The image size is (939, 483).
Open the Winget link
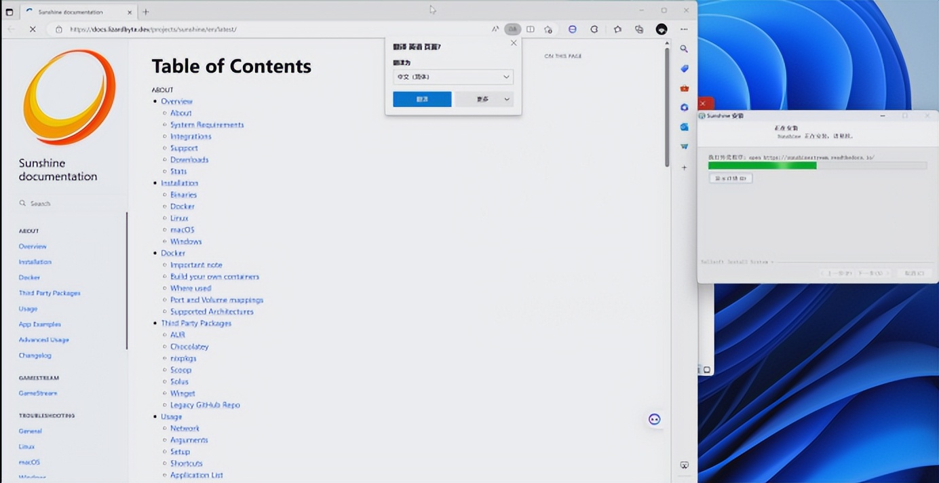[183, 393]
